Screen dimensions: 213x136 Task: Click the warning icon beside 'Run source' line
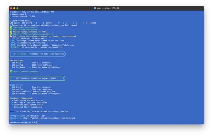click(x=11, y=36)
